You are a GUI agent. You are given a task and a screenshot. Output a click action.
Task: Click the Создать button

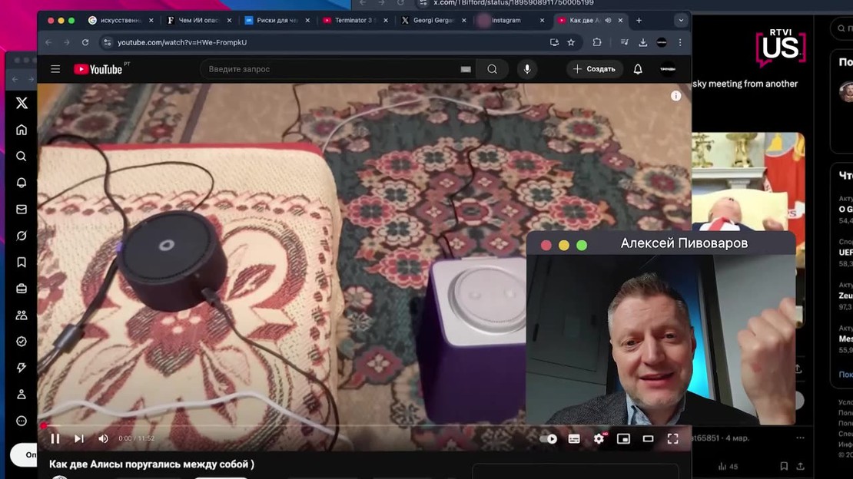(595, 69)
